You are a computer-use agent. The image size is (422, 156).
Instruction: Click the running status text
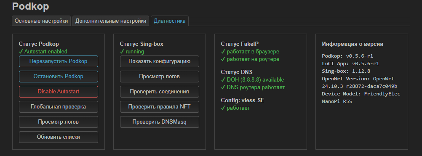click(x=132, y=51)
